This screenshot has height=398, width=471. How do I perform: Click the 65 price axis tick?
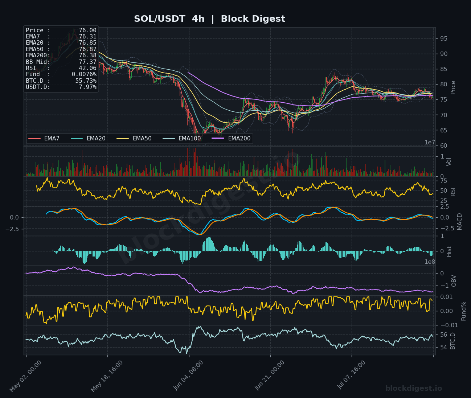click(444, 131)
